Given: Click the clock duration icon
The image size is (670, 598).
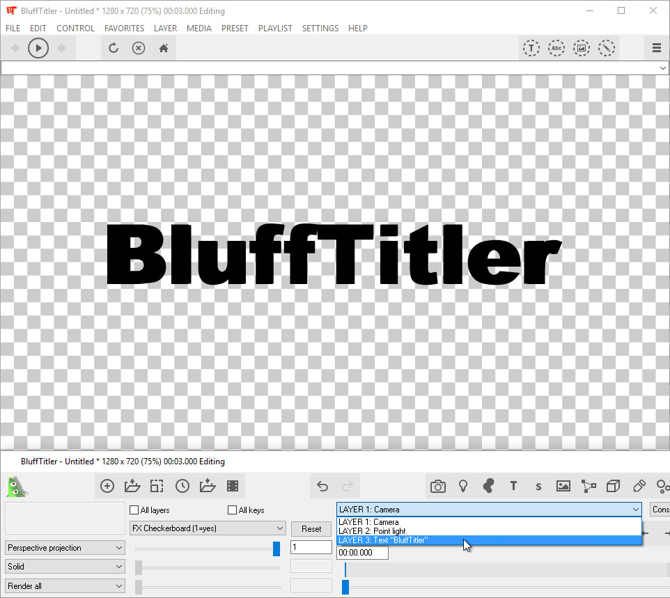Looking at the screenshot, I should pos(182,486).
